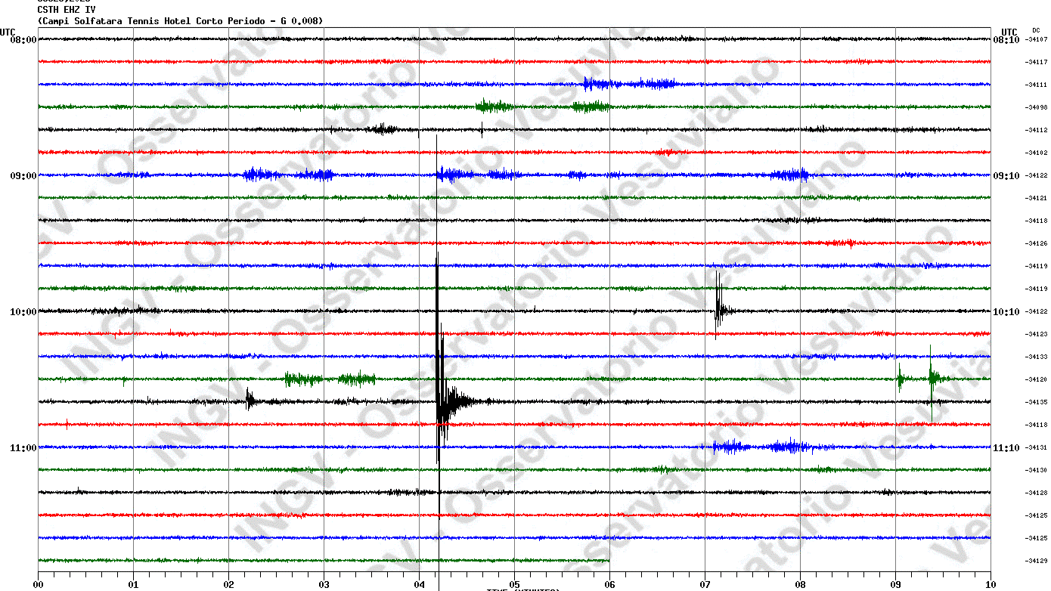Pick the '03' minute axis label
The image size is (1051, 591).
(x=324, y=584)
